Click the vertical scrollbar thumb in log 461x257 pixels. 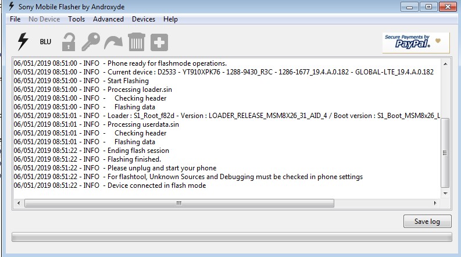pos(445,152)
